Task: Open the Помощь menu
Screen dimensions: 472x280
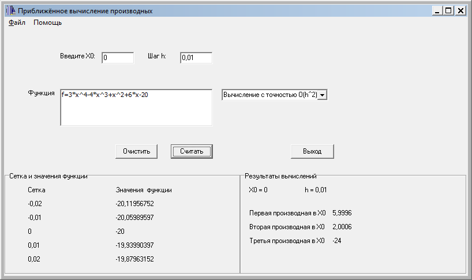Action: [x=47, y=23]
